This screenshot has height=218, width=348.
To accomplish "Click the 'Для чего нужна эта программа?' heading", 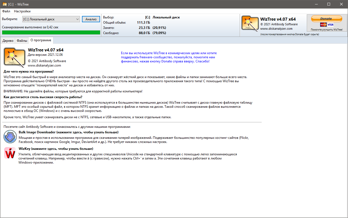I will [29, 71].
